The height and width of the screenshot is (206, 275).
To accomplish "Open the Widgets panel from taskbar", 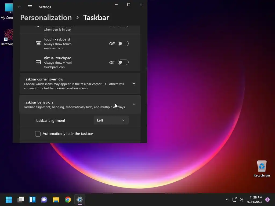I will point(32,200).
